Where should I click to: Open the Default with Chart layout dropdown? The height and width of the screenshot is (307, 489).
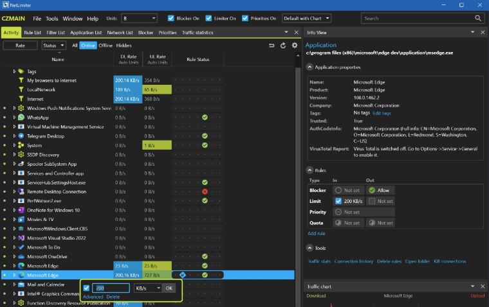pyautogui.click(x=306, y=19)
